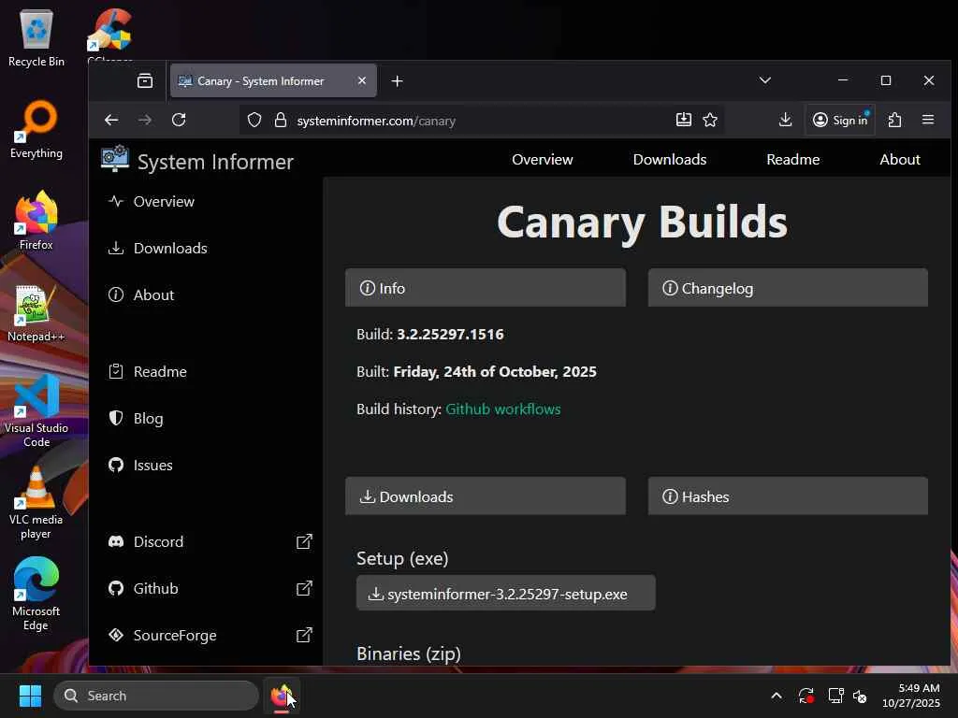Click the network display tray icon
This screenshot has height=718, width=958.
tap(835, 696)
